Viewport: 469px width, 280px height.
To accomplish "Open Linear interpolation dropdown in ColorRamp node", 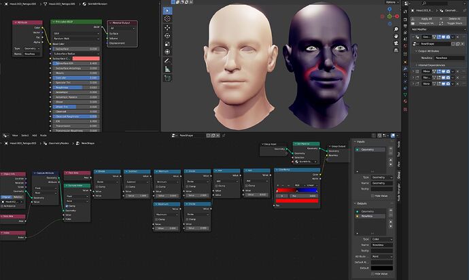I will pos(312,185).
